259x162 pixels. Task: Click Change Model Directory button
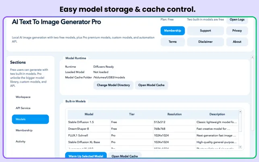pos(113,85)
